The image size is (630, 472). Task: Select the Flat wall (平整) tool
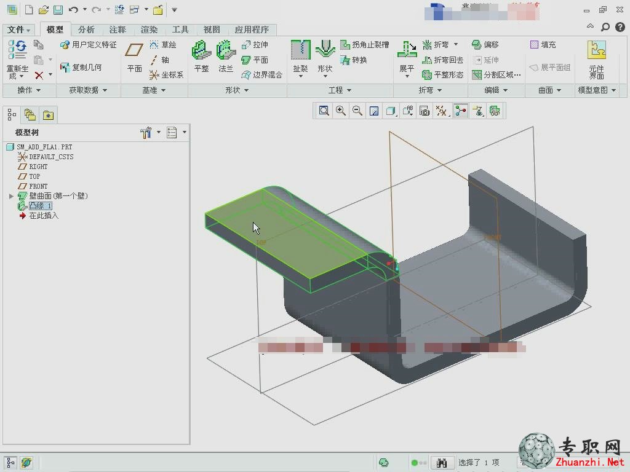tap(201, 56)
